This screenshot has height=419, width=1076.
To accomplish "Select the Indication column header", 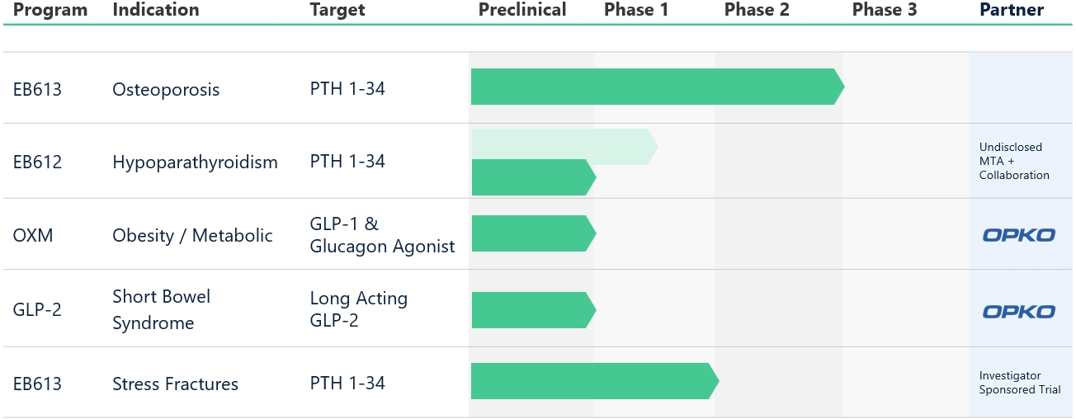I will click(156, 10).
